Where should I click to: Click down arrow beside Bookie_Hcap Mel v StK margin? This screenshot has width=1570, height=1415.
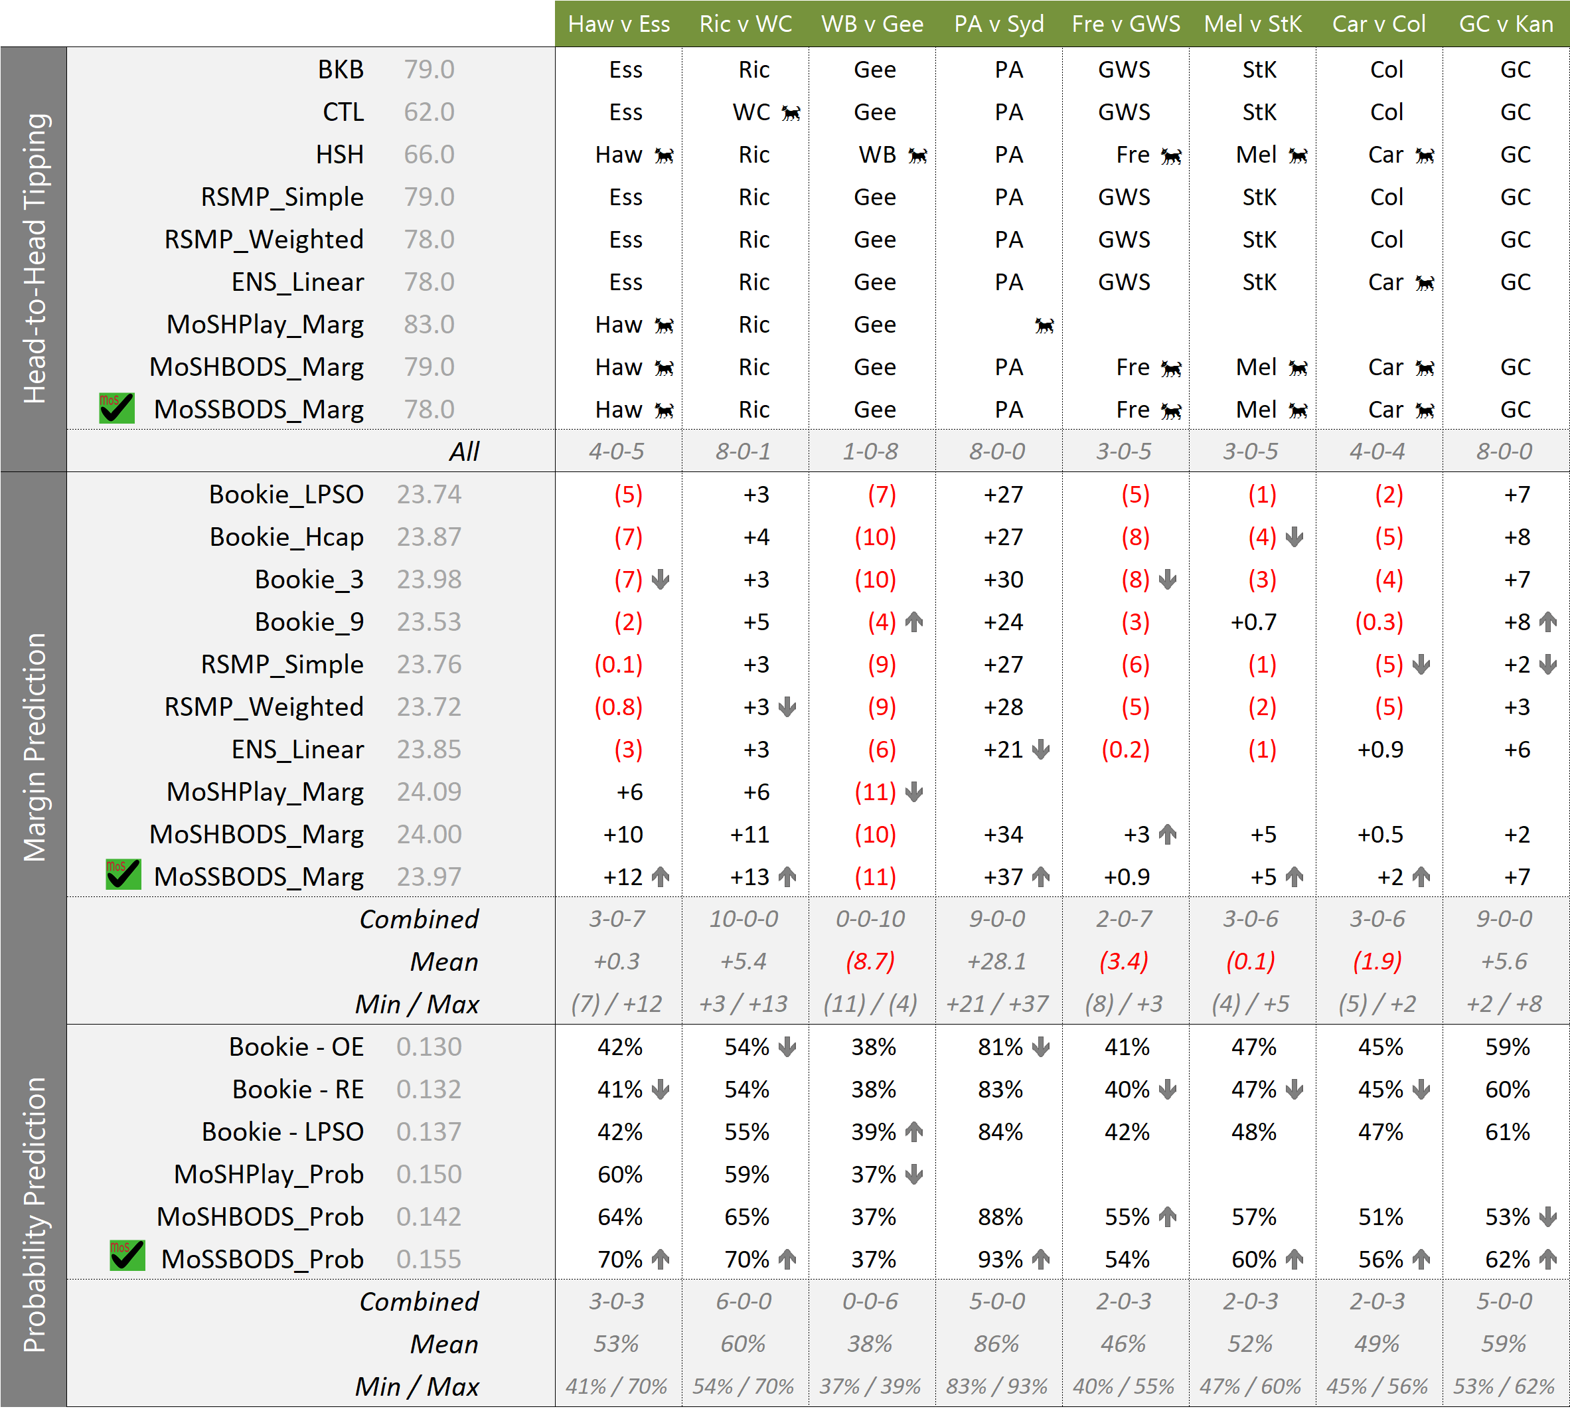point(1294,537)
